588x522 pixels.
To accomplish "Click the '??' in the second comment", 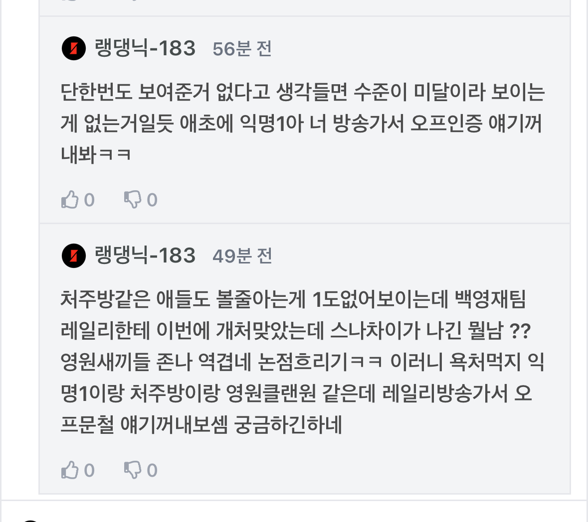I will tap(521, 331).
